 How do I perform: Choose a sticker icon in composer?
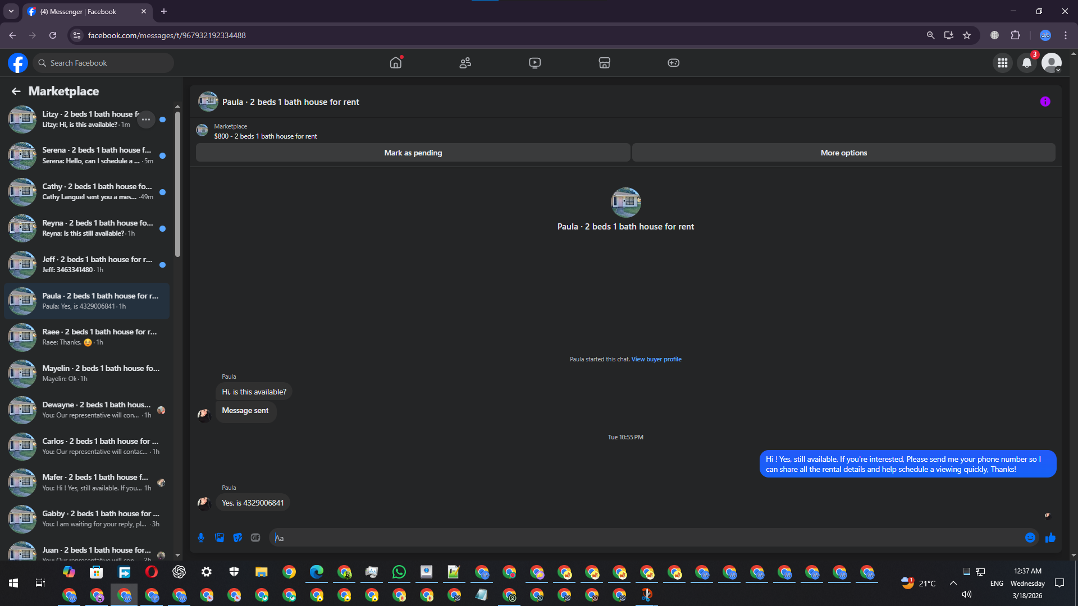pos(237,538)
